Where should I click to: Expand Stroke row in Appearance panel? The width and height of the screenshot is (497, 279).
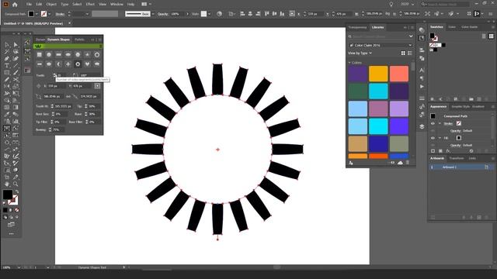pyautogui.click(x=440, y=123)
